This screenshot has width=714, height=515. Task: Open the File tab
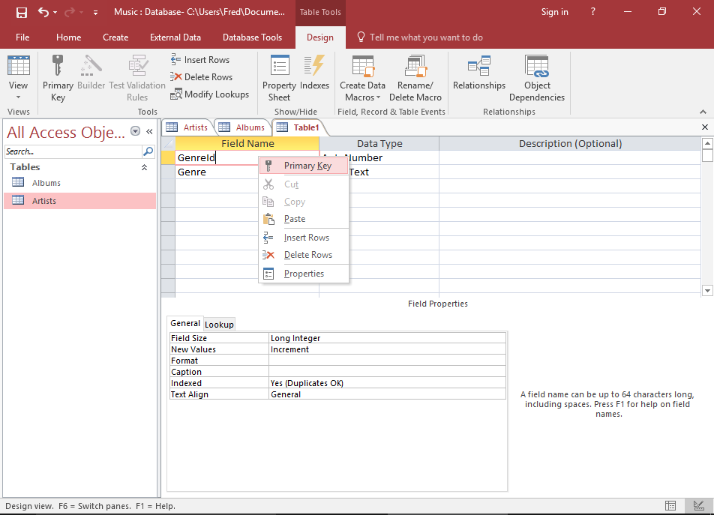[22, 37]
